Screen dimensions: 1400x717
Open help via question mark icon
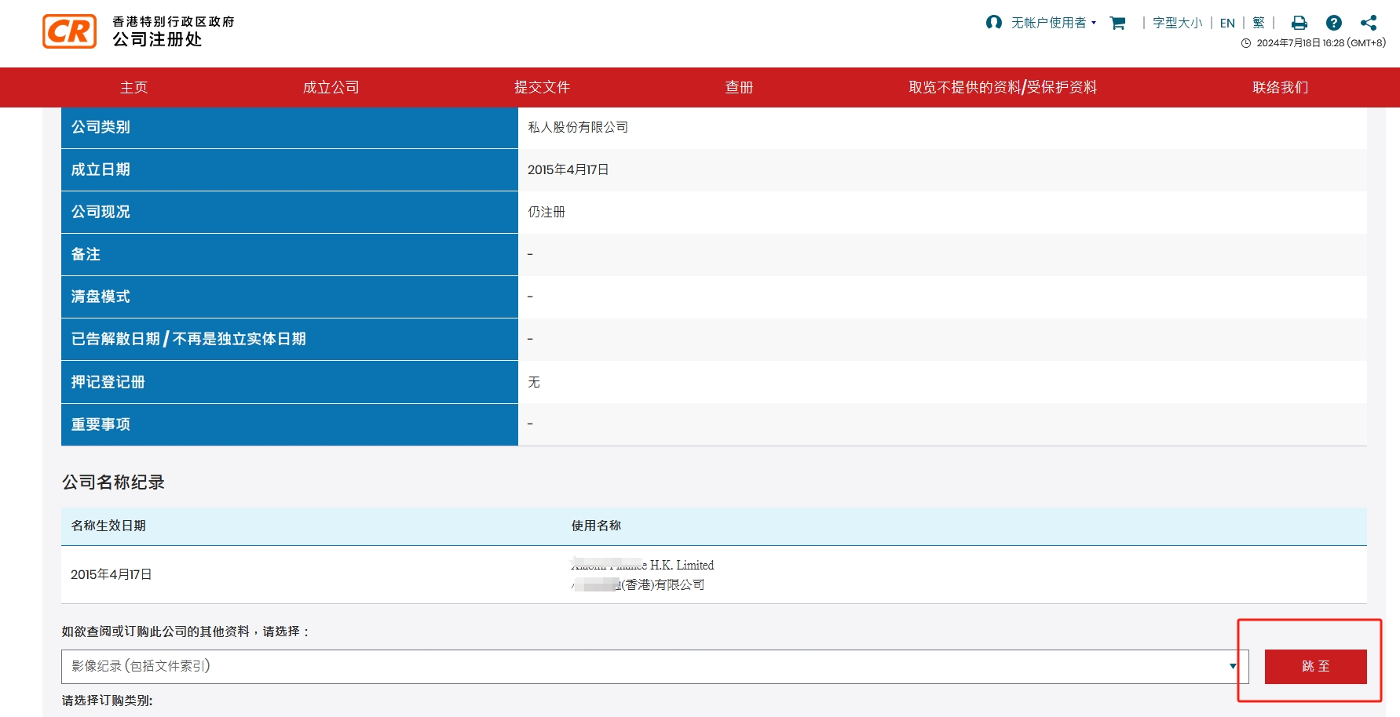pyautogui.click(x=1333, y=24)
